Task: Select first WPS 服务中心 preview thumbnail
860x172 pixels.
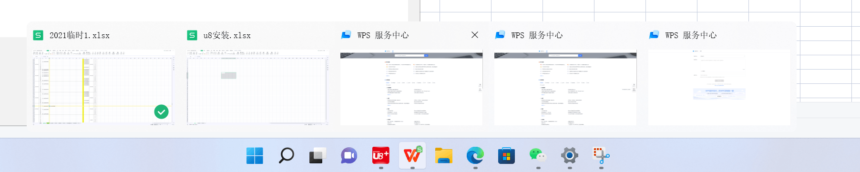Action: pos(411,87)
